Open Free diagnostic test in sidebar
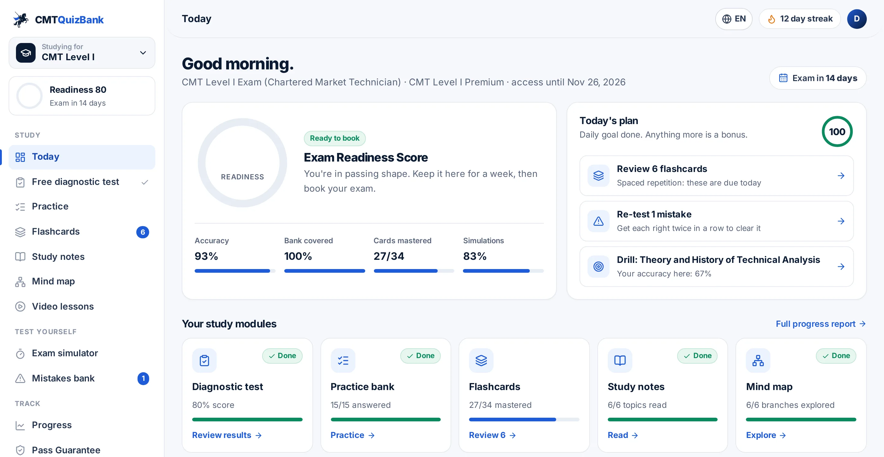 tap(82, 182)
